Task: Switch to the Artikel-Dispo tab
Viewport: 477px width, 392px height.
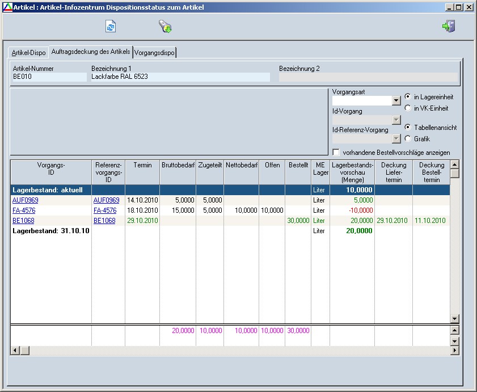Action: click(x=29, y=53)
